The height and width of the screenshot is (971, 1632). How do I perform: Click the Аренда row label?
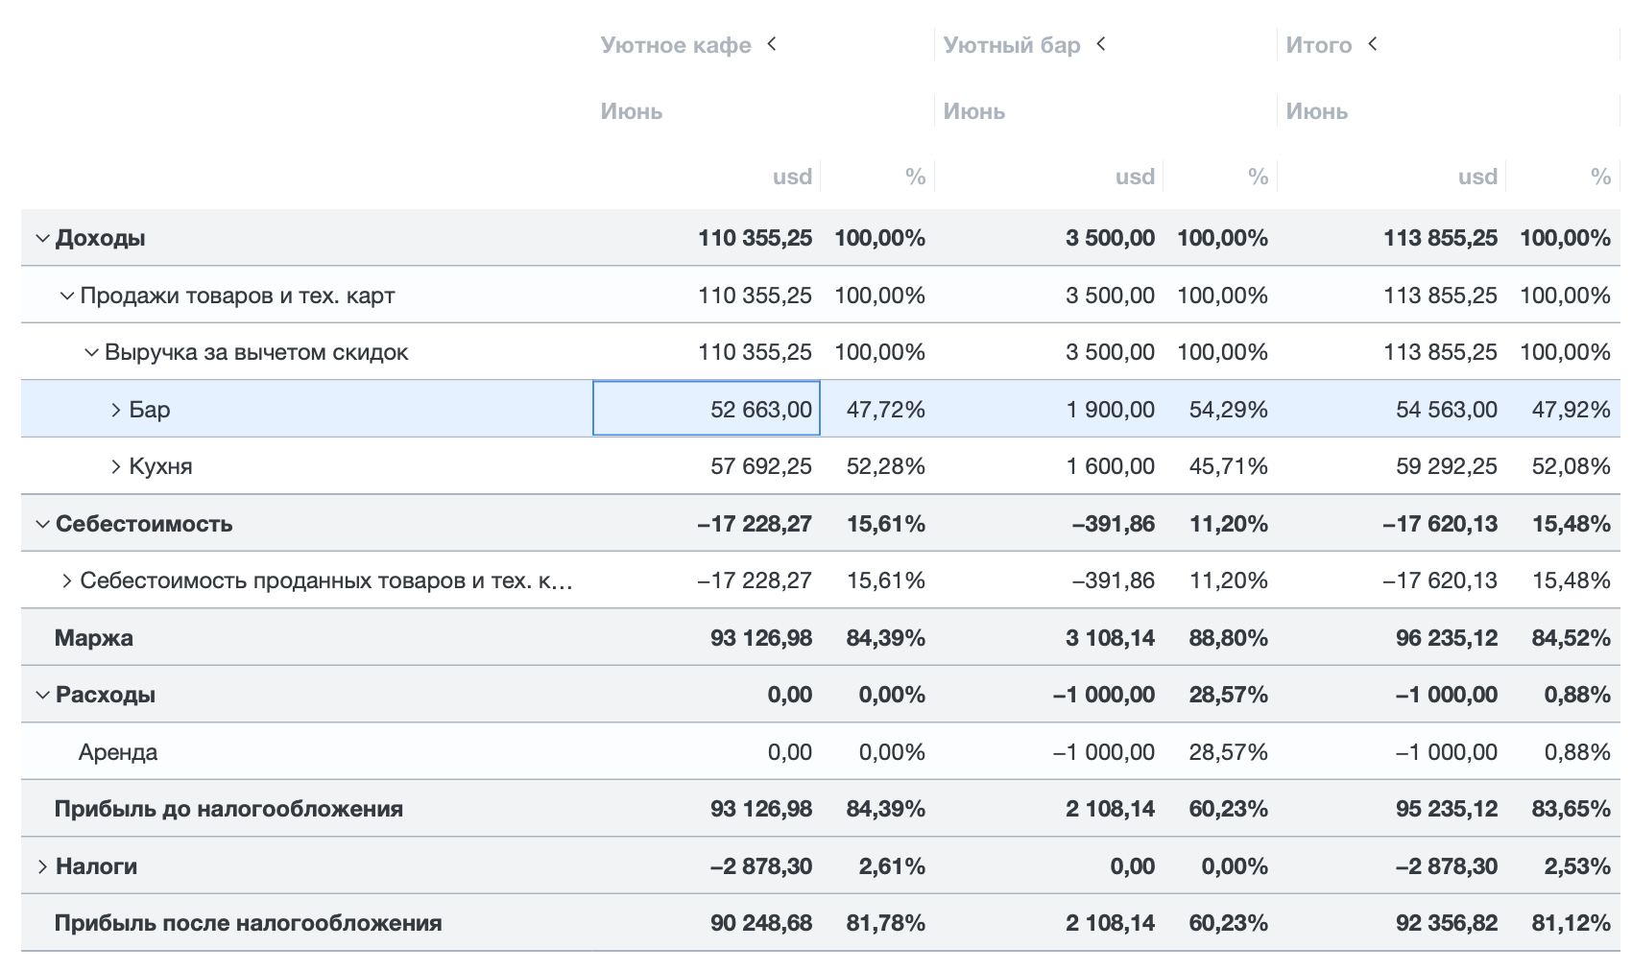118,752
